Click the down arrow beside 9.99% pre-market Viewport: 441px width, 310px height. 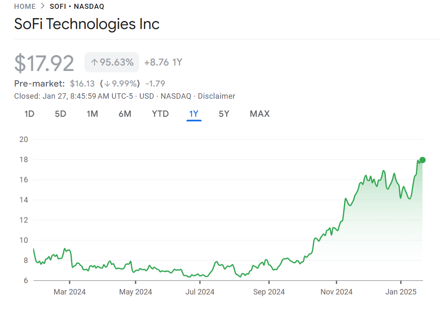click(x=108, y=84)
